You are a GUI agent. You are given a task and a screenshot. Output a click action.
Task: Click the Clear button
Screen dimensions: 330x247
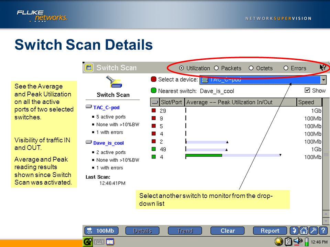[x=228, y=231]
